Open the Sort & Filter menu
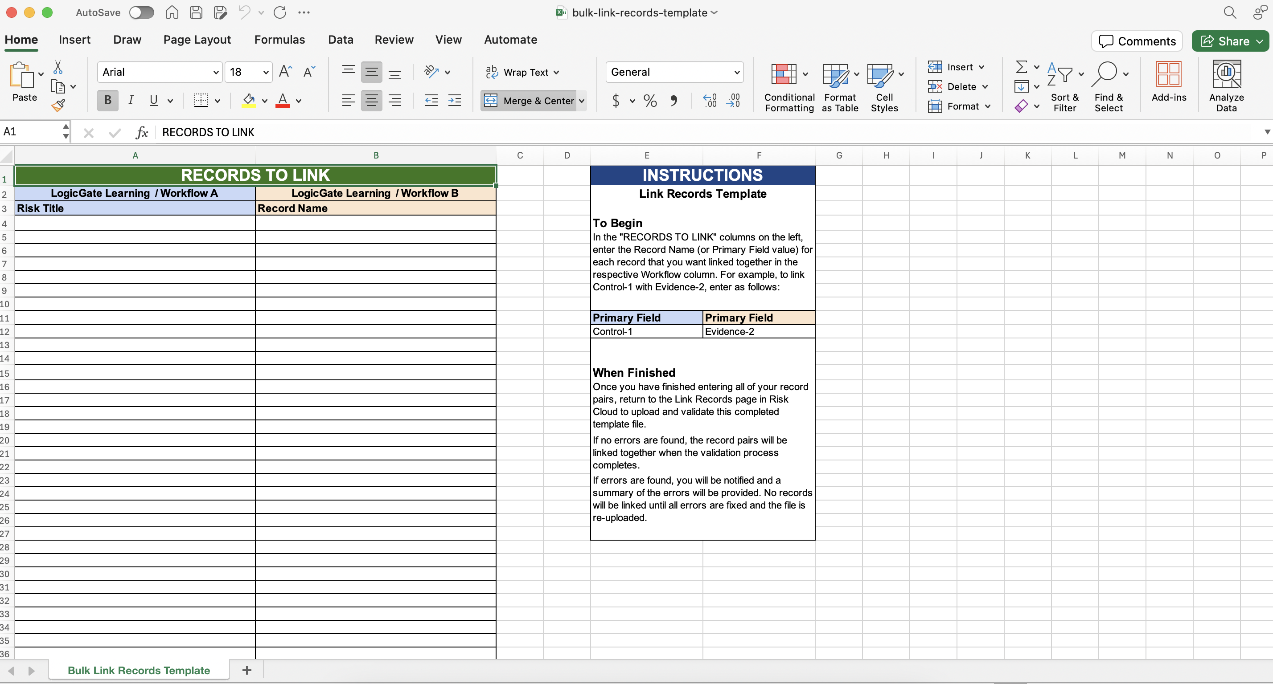This screenshot has height=684, width=1273. 1065,86
